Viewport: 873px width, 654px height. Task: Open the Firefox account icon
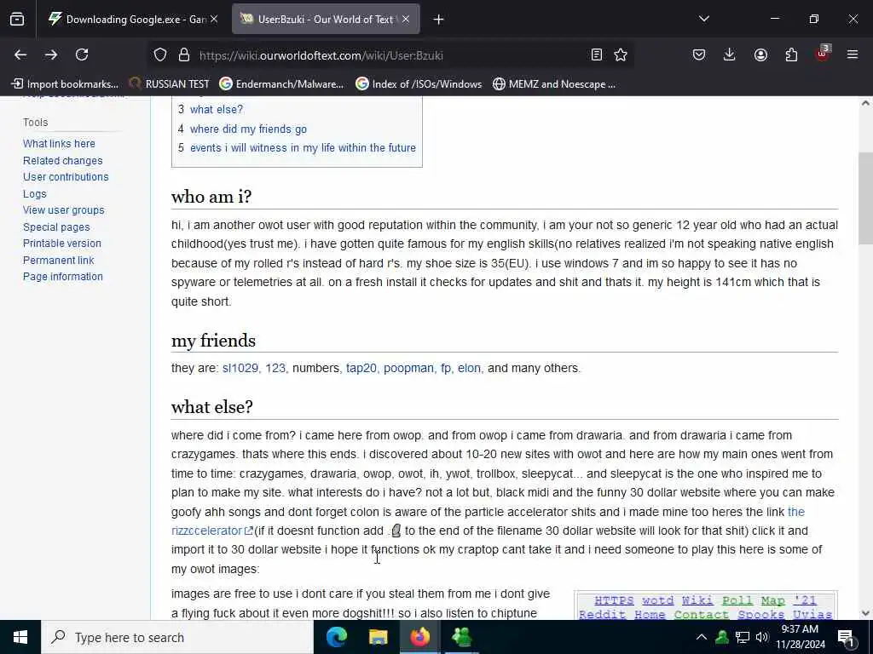click(760, 55)
